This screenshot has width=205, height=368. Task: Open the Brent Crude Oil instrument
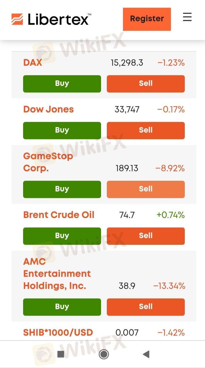(x=59, y=215)
